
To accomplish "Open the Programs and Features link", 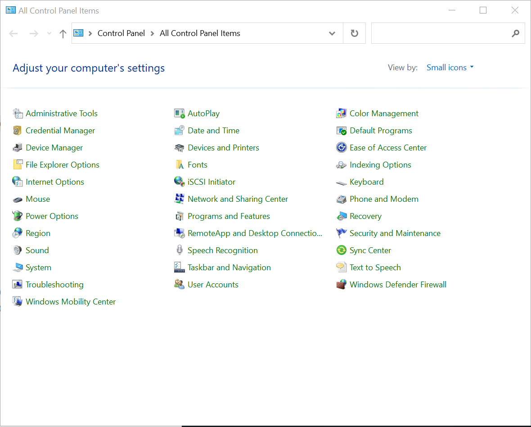I will pyautogui.click(x=229, y=216).
